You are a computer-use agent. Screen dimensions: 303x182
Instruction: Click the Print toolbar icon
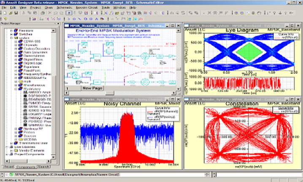coord(43,13)
